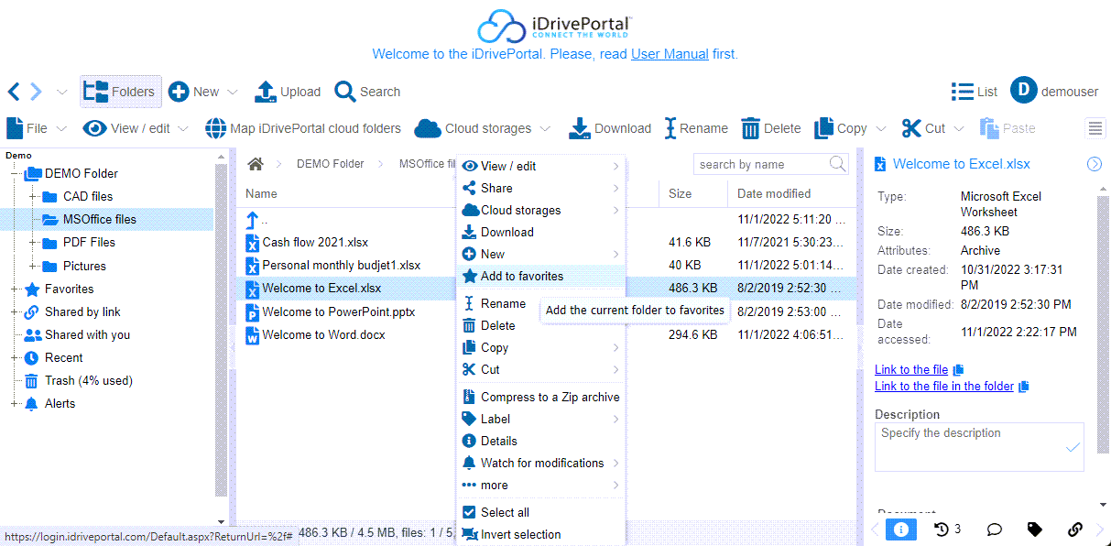Go to the home folder in breadcrumb

256,164
